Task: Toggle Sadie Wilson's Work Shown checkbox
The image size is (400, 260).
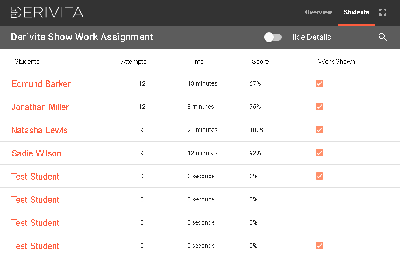Action: [x=319, y=153]
